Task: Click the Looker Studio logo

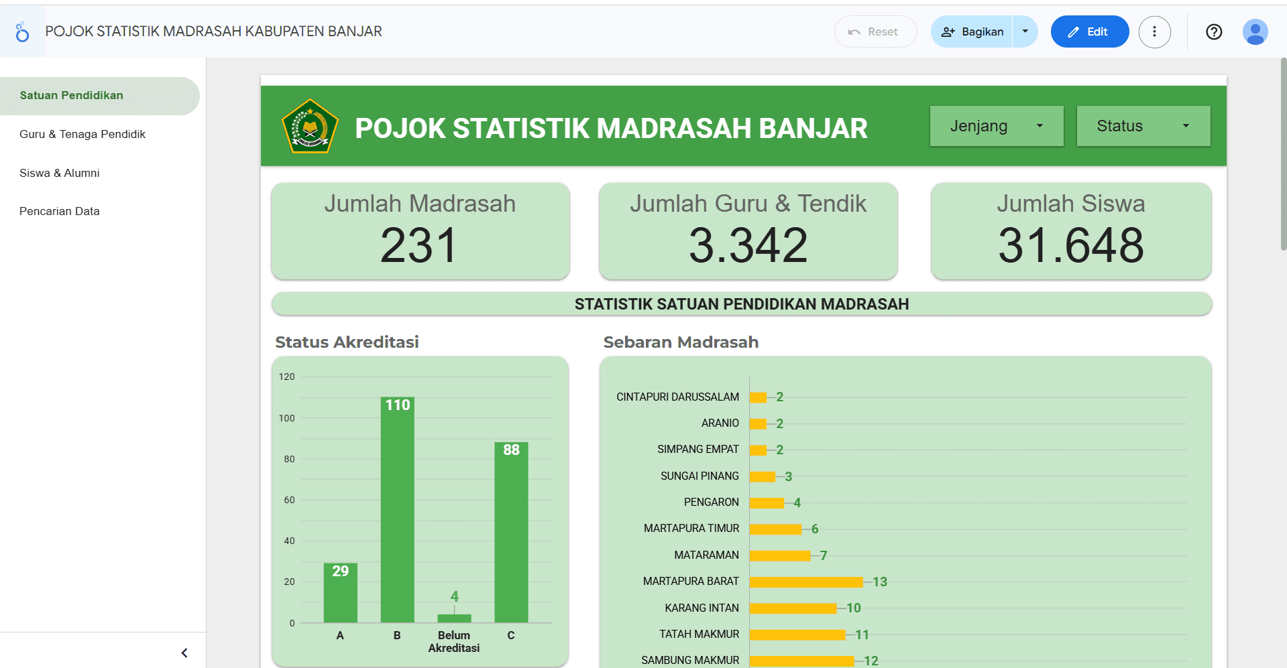Action: (x=22, y=31)
